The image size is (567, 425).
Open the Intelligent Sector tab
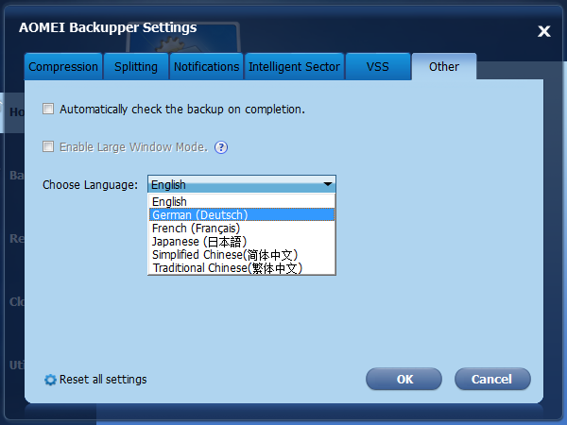(294, 66)
